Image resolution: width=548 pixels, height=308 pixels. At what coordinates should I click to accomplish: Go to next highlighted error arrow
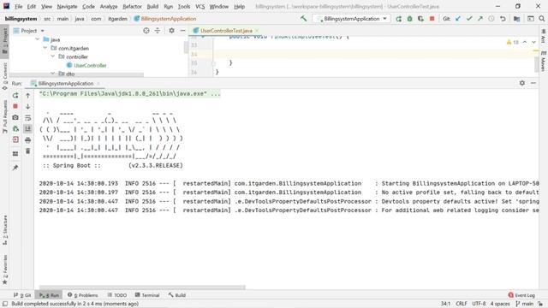[x=533, y=42]
